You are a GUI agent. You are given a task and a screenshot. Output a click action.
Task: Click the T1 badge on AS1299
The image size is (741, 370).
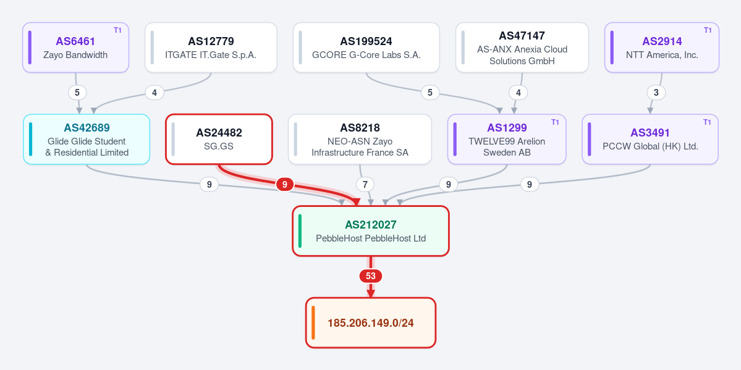click(x=555, y=122)
